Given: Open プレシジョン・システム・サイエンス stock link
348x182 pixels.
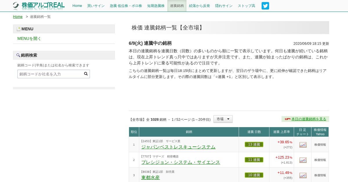Looking at the screenshot, I should 181,162.
